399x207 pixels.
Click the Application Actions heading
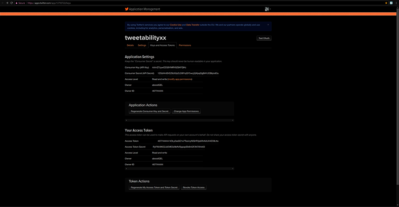143,105
